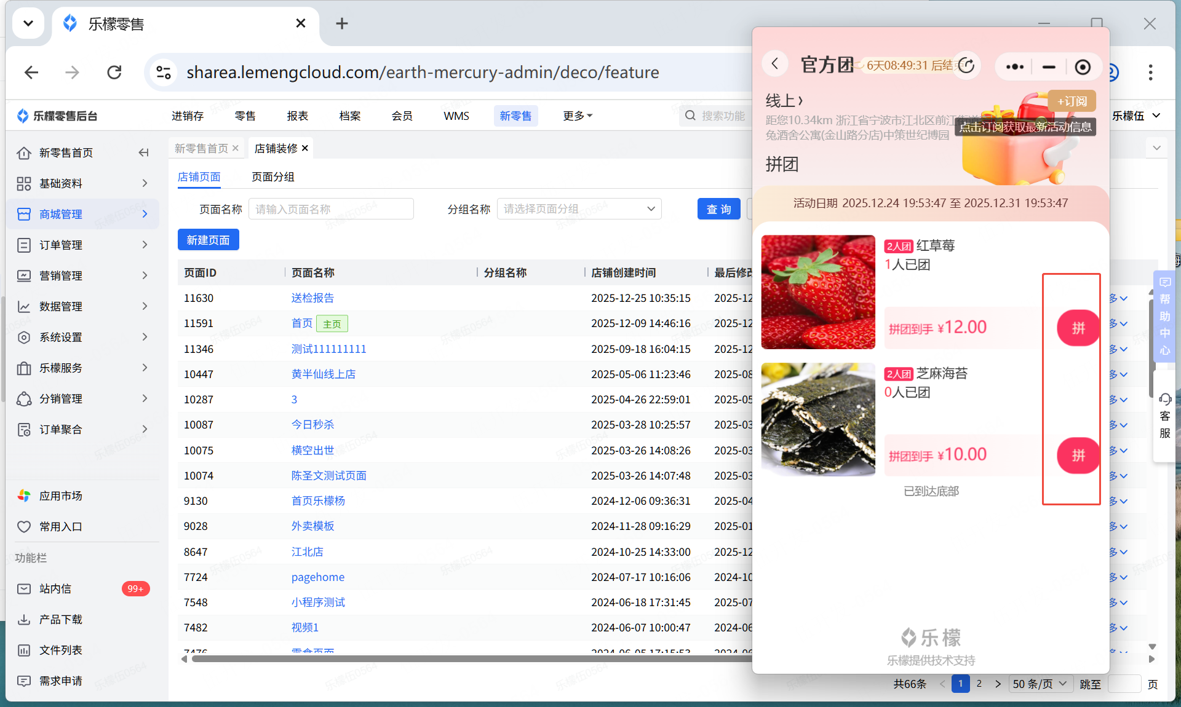The width and height of the screenshot is (1181, 707).
Task: Open 应用市场 from the sidebar
Action: tap(60, 496)
